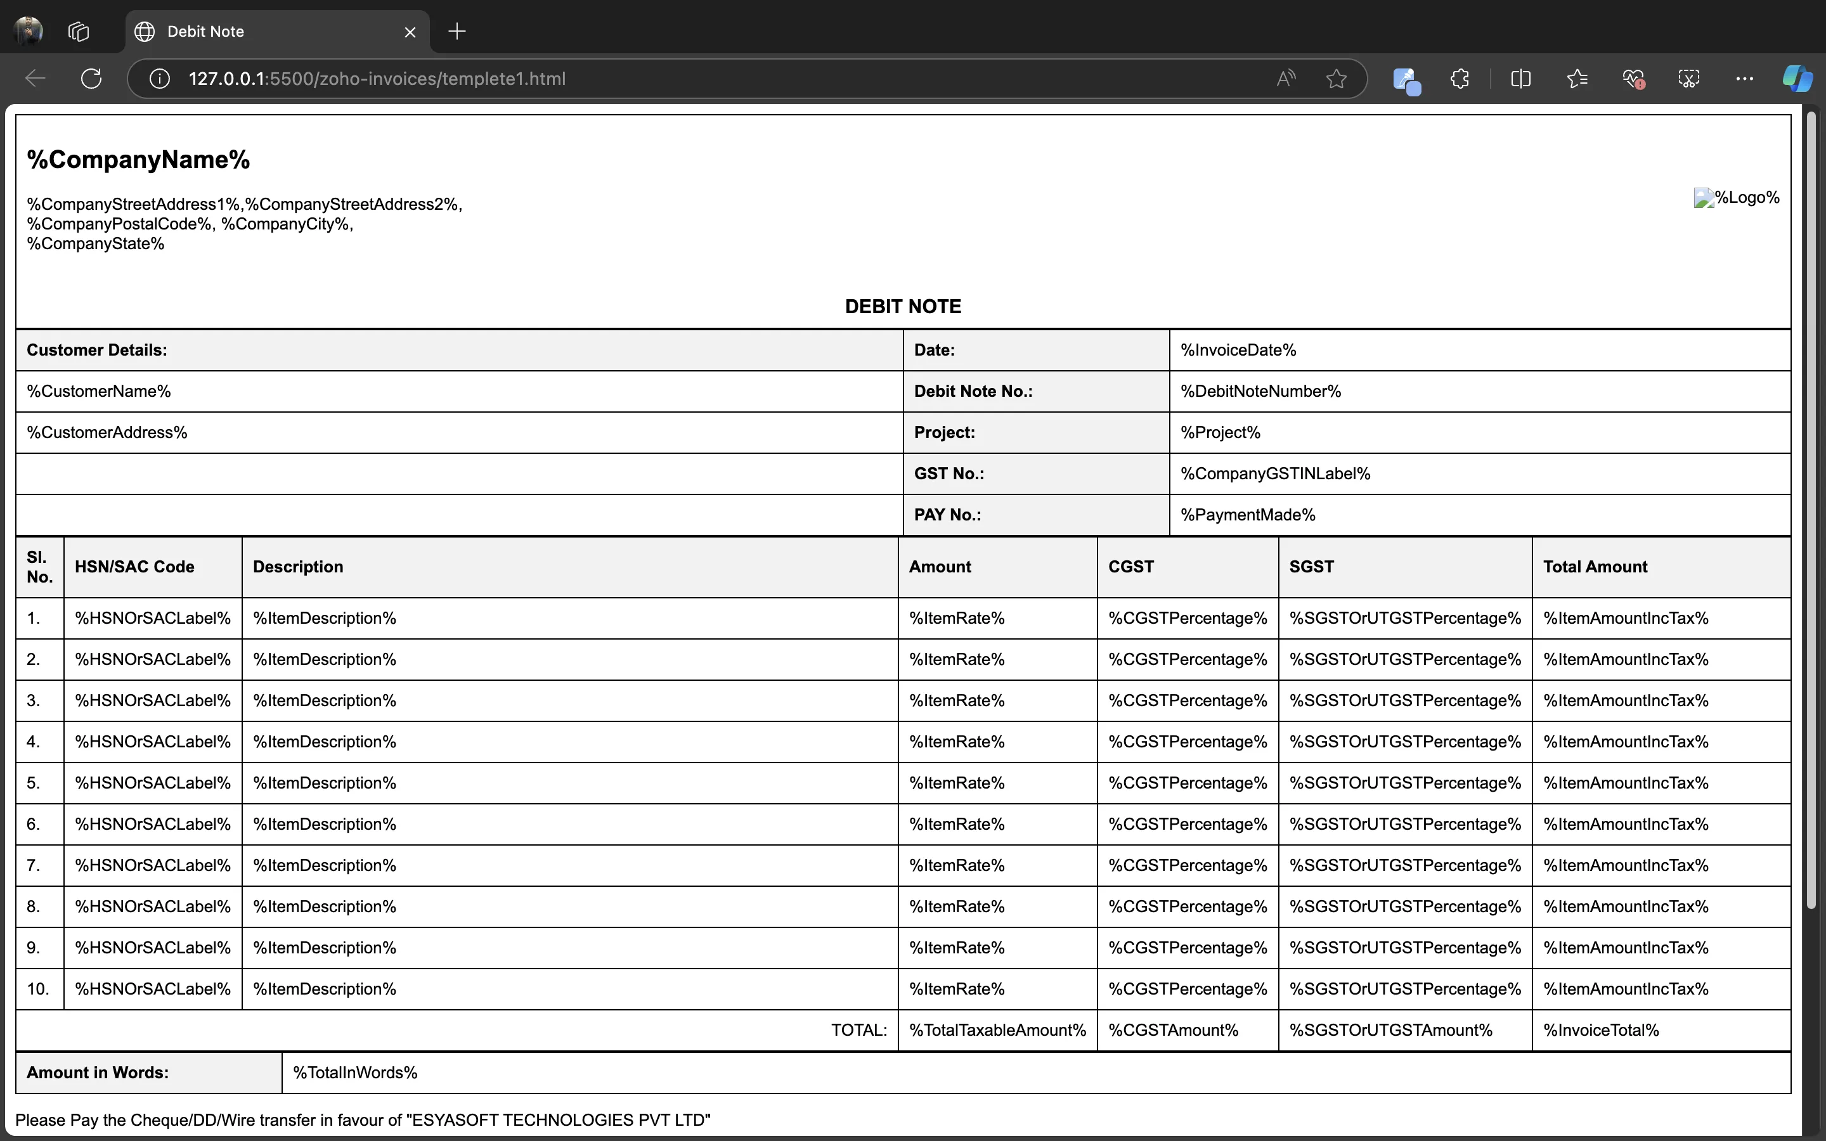Image resolution: width=1826 pixels, height=1141 pixels.
Task: Click the DEBIT NOTE title
Action: [903, 306]
